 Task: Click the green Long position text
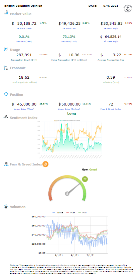coord(72,113)
